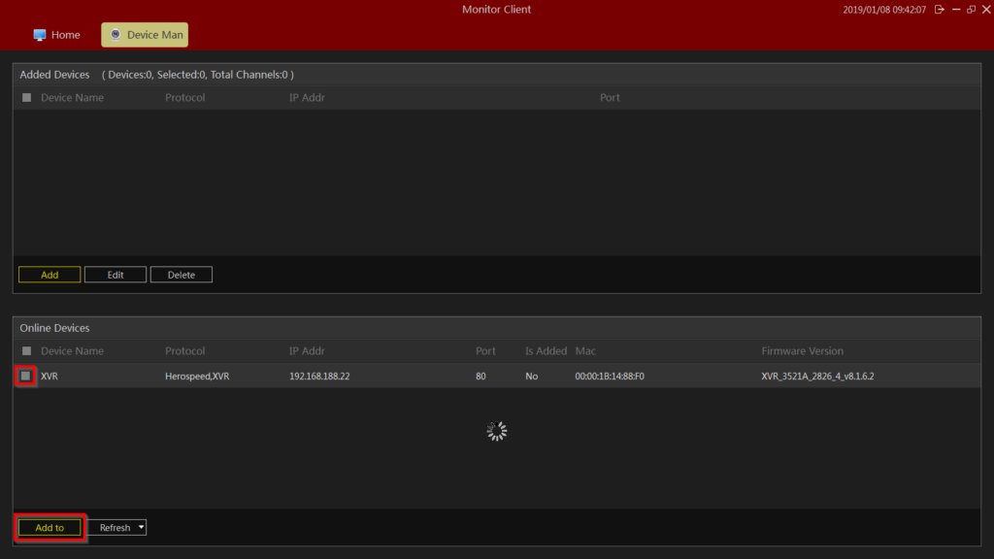Sort Online Devices by Mac column
The height and width of the screenshot is (559, 994).
click(585, 351)
